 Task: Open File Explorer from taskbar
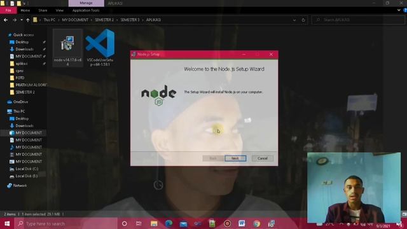(x=154, y=223)
